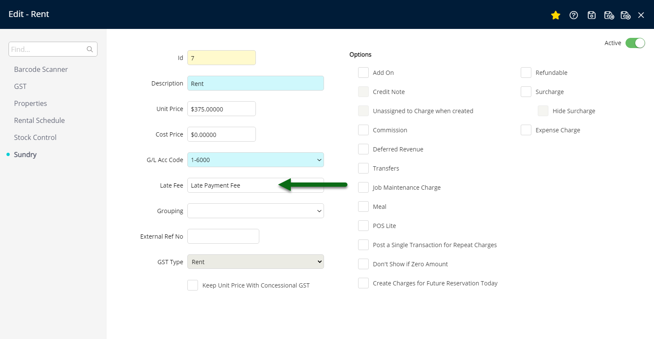Check Don't Show if Zero Amount
Image resolution: width=654 pixels, height=339 pixels.
(x=363, y=264)
